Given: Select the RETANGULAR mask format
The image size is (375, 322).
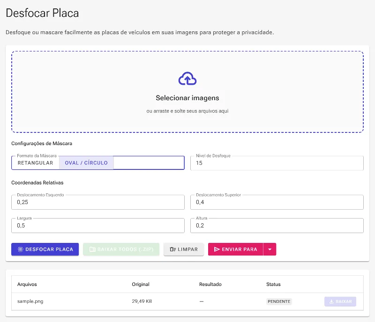Looking at the screenshot, I should click(36, 163).
